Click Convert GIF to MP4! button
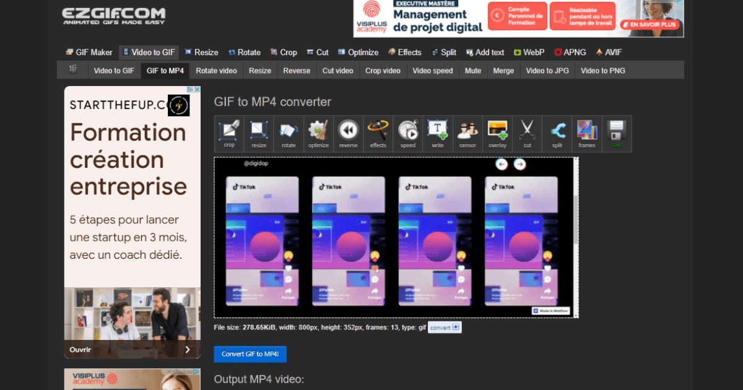The height and width of the screenshot is (390, 743). [x=250, y=354]
